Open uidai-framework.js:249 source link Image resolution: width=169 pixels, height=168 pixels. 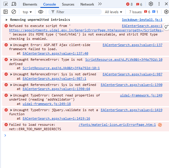[141, 95]
